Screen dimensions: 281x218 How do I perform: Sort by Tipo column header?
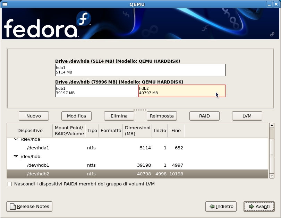coord(92,130)
